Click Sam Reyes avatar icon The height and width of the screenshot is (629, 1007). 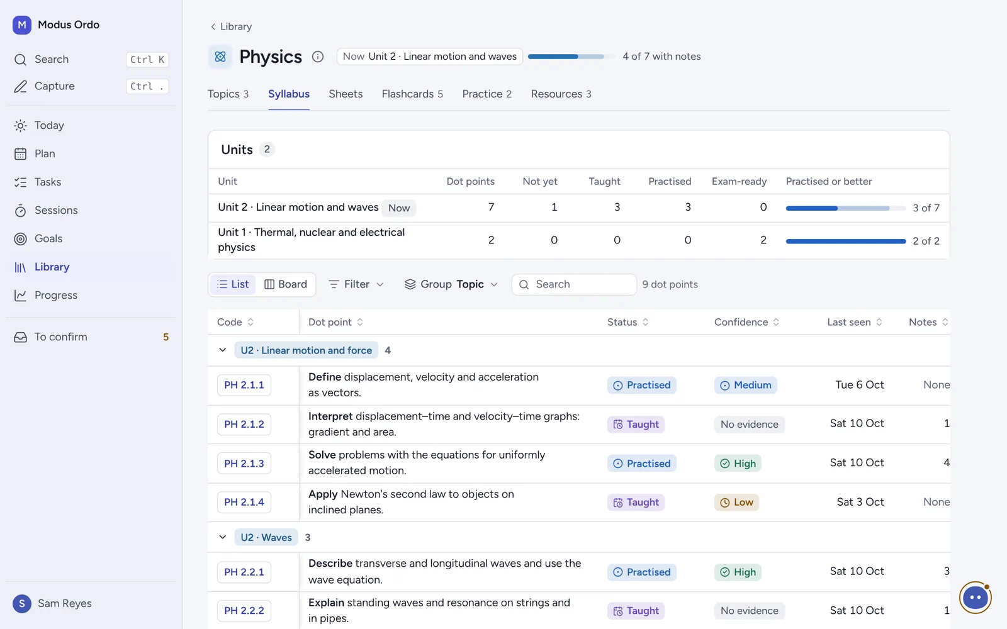click(x=22, y=604)
